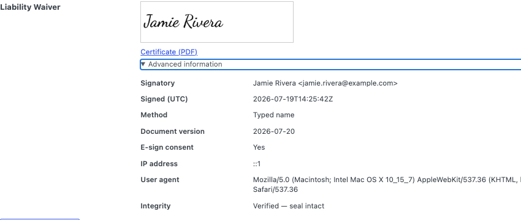The image size is (521, 220).
Task: Select the Signatory label
Action: (158, 83)
